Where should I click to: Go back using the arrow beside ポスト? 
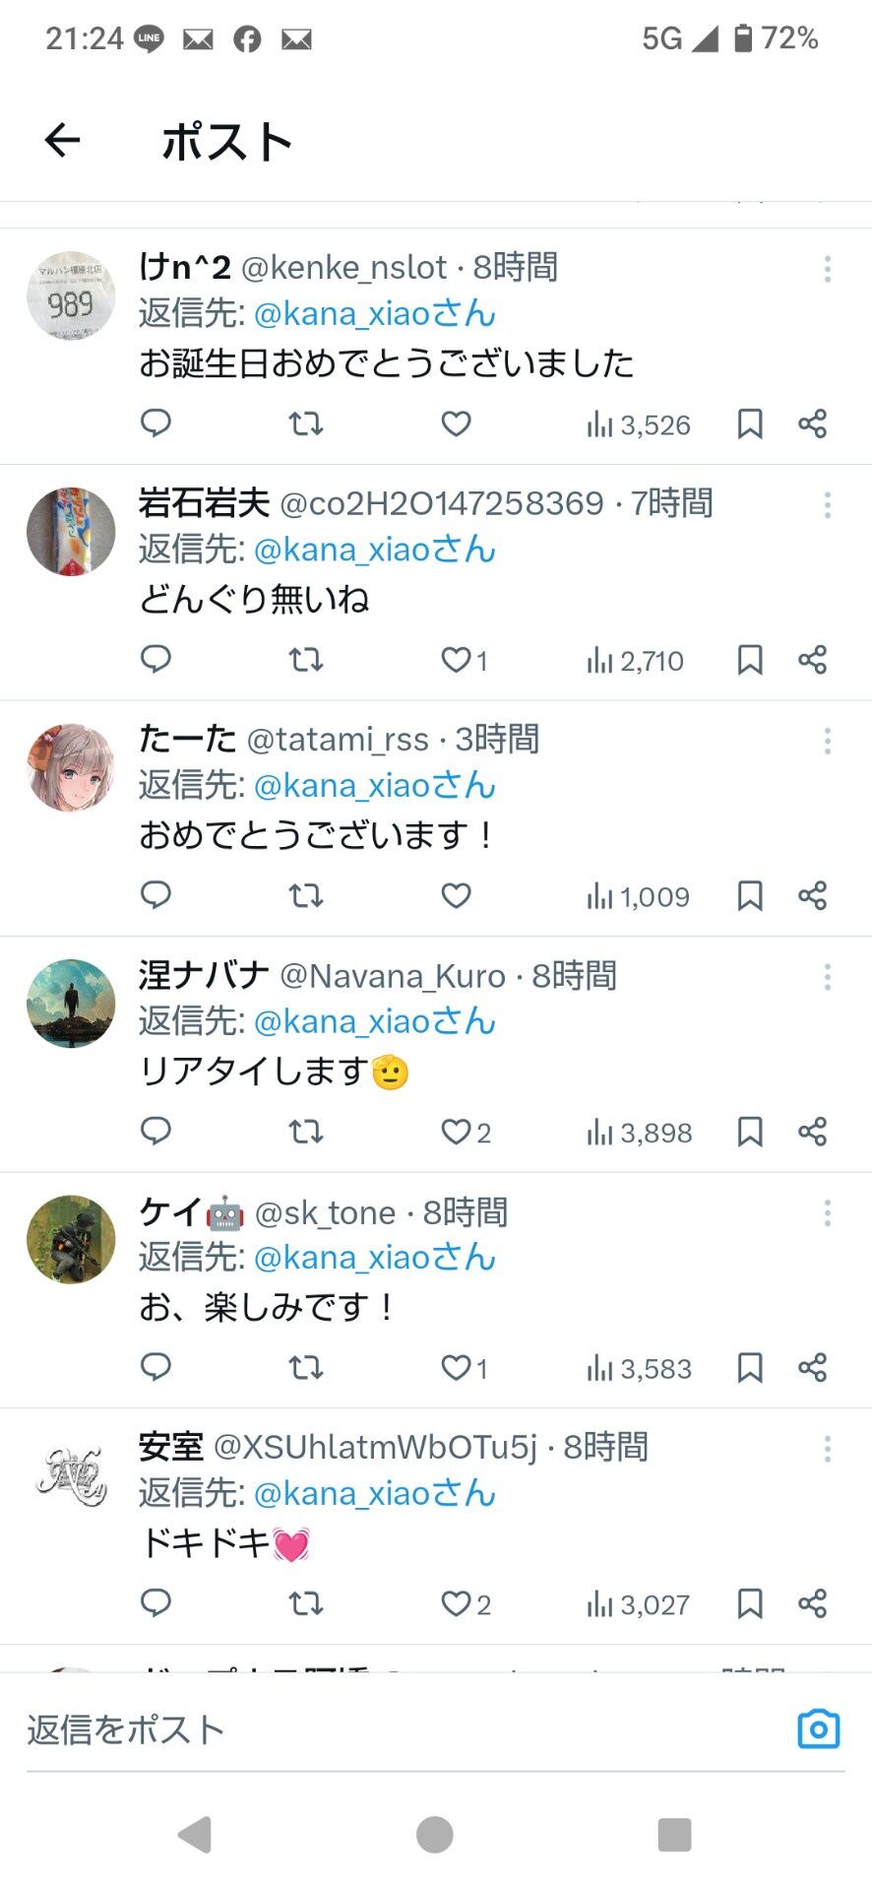tap(62, 141)
